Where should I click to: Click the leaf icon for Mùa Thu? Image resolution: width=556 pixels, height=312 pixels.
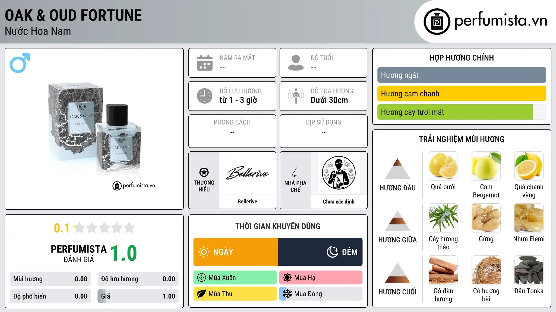(201, 294)
